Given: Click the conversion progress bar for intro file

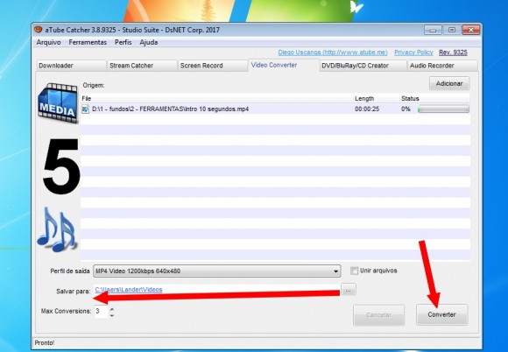Looking at the screenshot, I should click(443, 109).
